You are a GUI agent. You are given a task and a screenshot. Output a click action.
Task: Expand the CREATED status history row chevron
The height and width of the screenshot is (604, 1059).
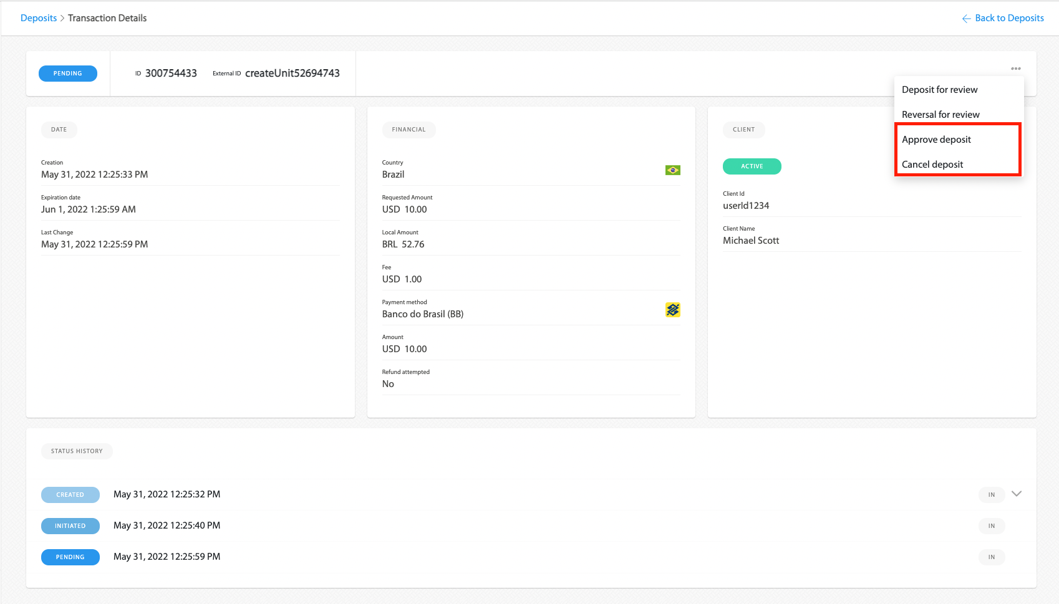tap(1016, 494)
